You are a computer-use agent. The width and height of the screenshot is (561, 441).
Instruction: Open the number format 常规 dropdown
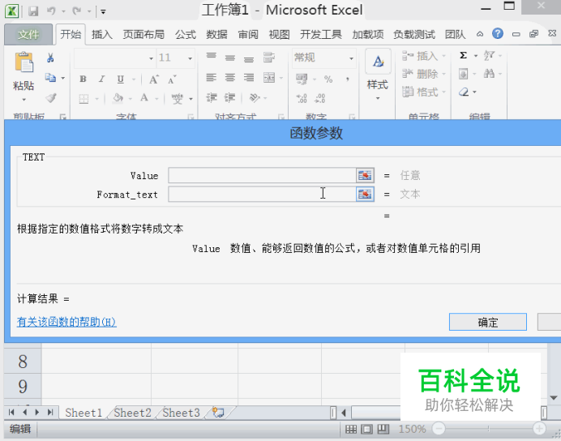[x=351, y=58]
